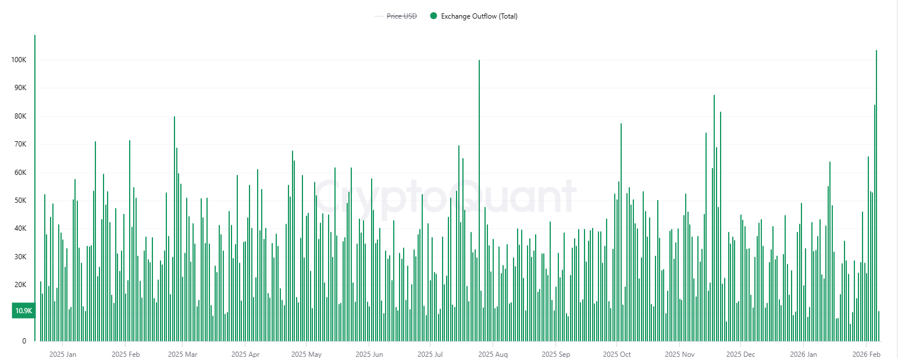Click the green Exchange Outflow legend dot
Screen dimensions: 898x358
click(433, 16)
